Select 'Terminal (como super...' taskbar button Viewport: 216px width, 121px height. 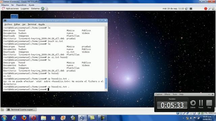pos(21,110)
